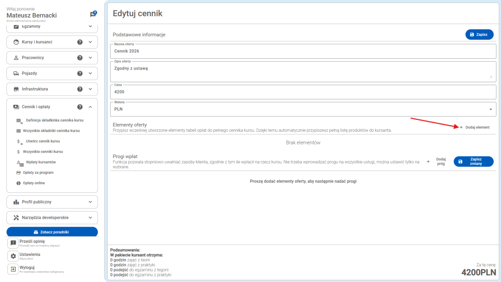Click Dodaj element to add offer item
Viewport: 501px width, 282px height.
click(474, 127)
